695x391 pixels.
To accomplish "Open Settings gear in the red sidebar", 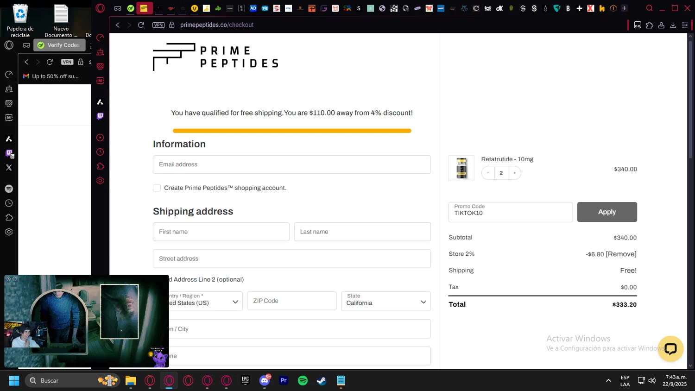I will point(100,181).
